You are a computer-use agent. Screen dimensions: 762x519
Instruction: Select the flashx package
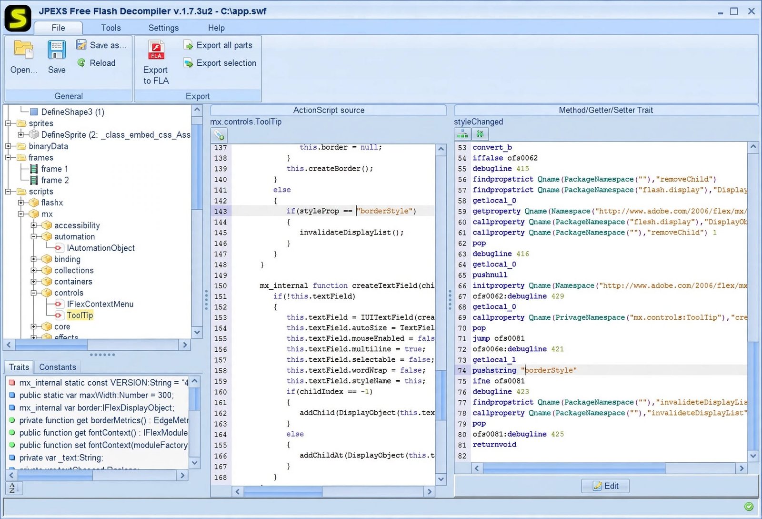tap(47, 203)
